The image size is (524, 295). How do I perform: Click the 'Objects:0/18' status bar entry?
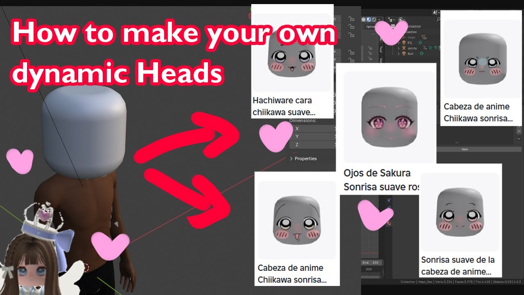point(502,282)
